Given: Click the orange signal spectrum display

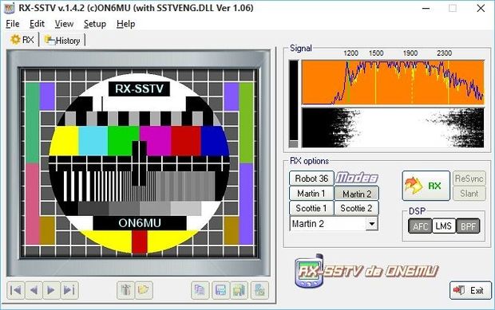Looking at the screenshot, I should (393, 82).
